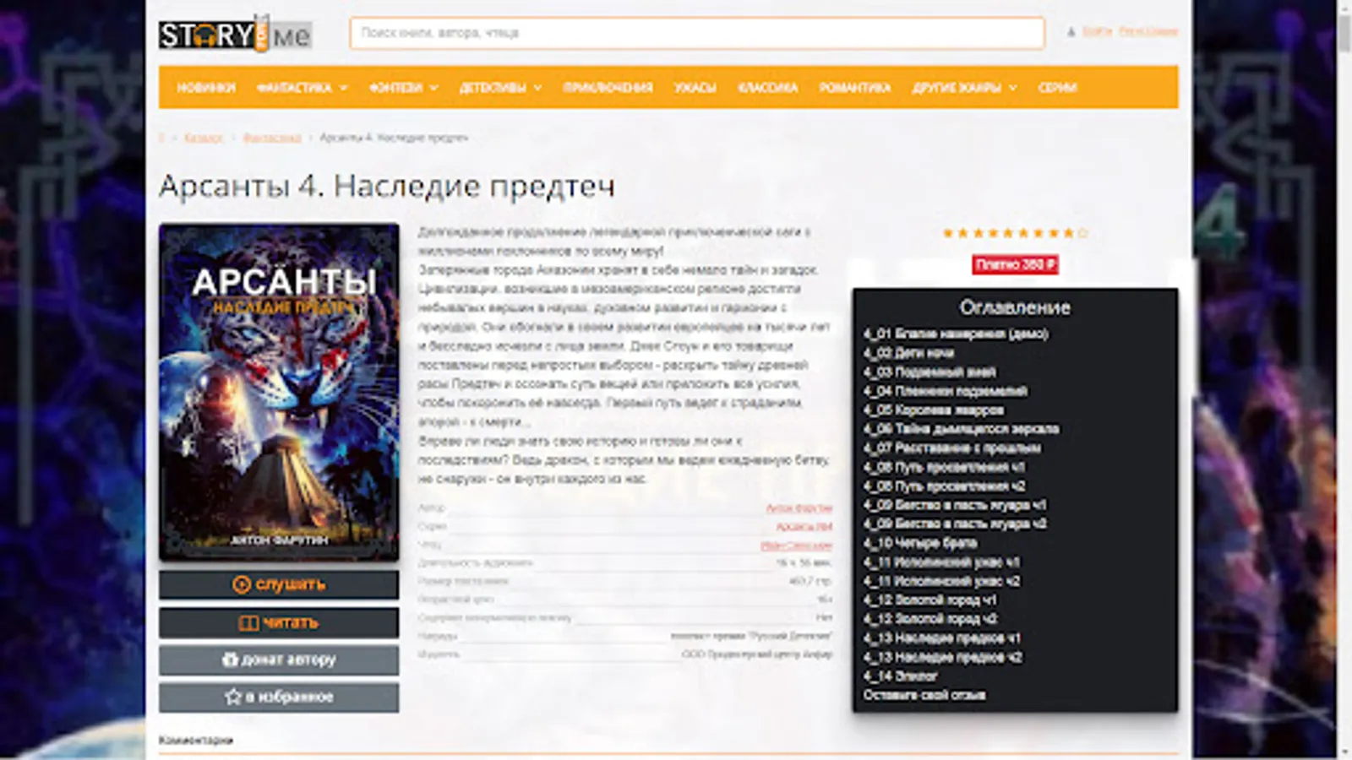
Task: Click the донат автору button
Action: point(279,660)
